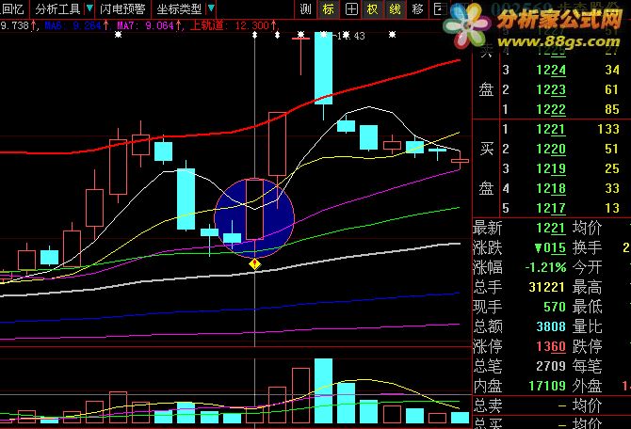
Task: Click buy level 5 price 1217
Action: [x=551, y=208]
